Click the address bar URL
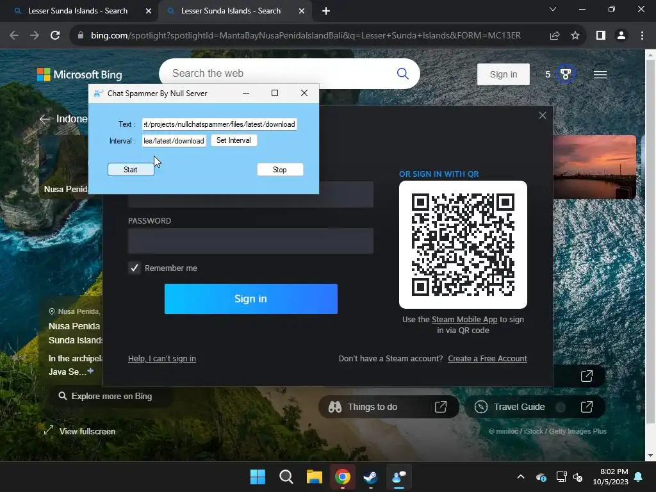The image size is (656, 492). (x=306, y=36)
